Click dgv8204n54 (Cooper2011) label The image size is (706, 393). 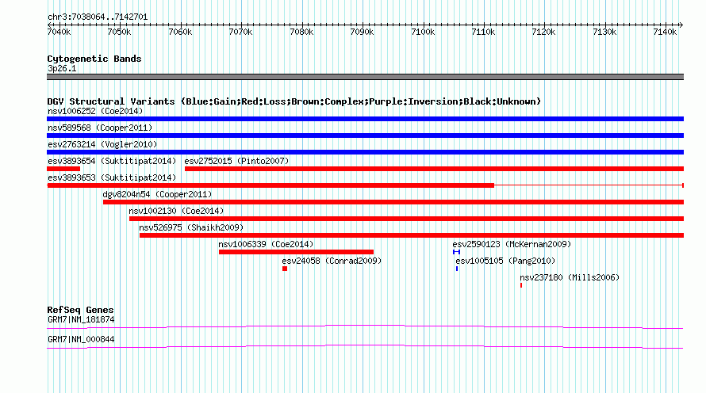pyautogui.click(x=157, y=194)
